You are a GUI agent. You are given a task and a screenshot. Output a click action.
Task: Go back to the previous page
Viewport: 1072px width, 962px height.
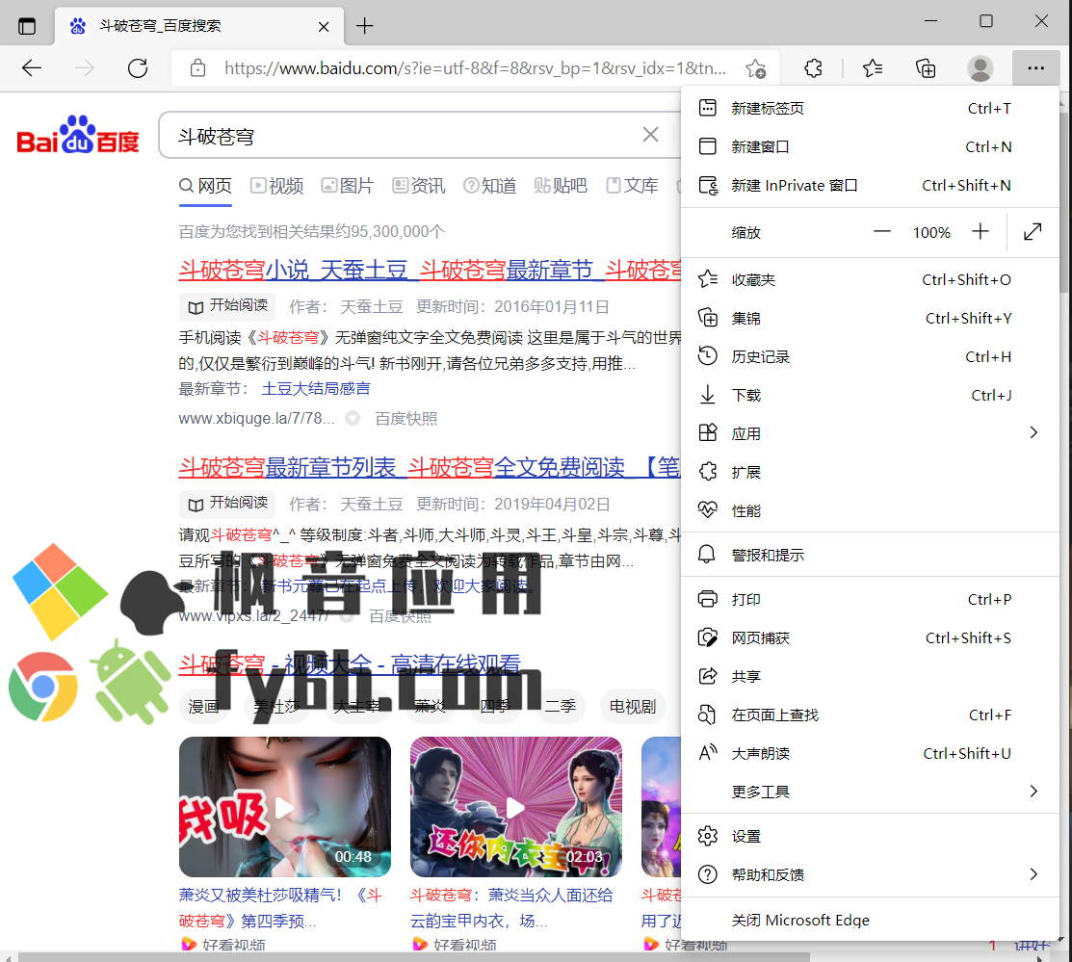point(32,67)
